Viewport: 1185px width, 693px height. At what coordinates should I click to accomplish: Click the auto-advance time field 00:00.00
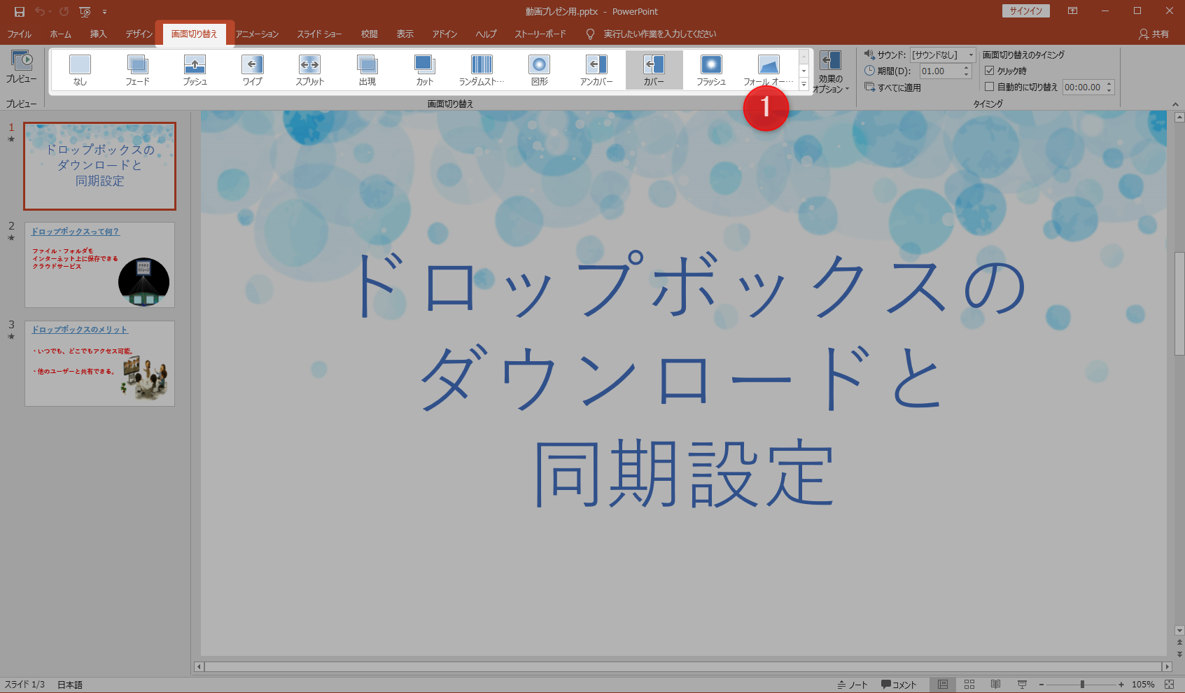tap(1083, 87)
